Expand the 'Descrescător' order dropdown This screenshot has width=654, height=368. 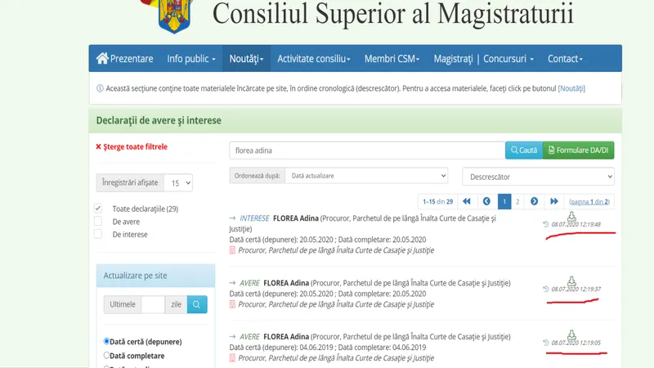pyautogui.click(x=537, y=177)
